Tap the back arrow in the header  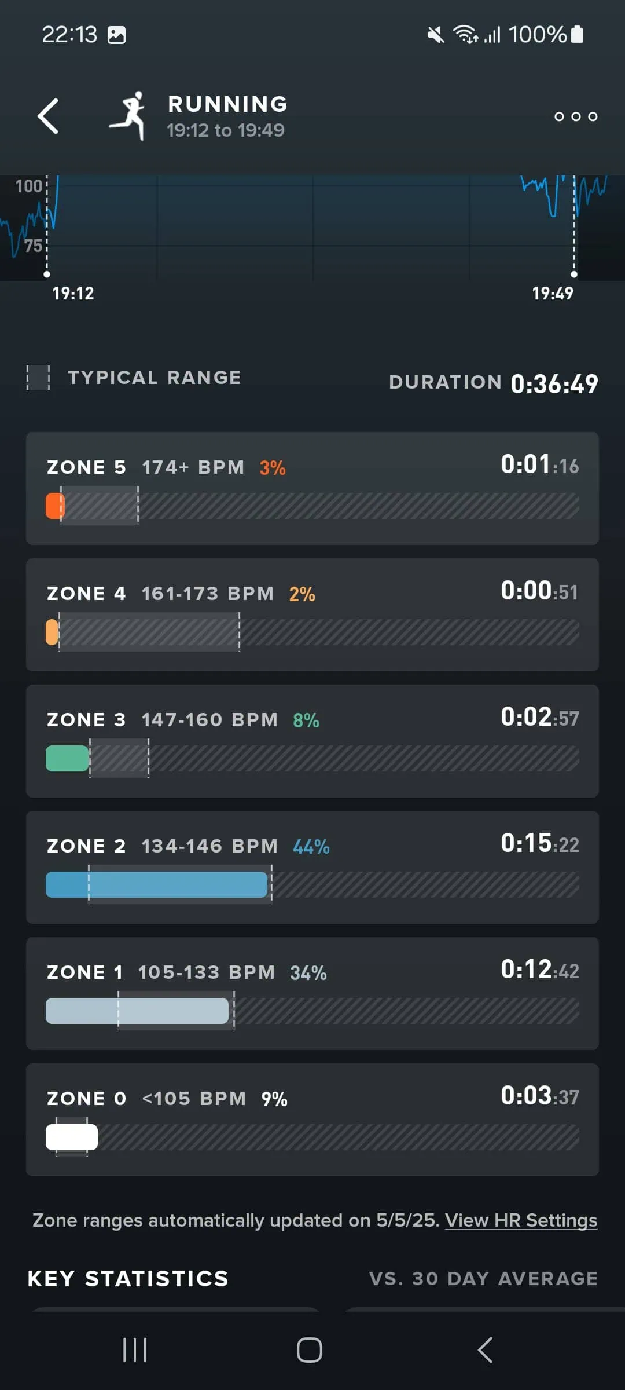point(49,116)
